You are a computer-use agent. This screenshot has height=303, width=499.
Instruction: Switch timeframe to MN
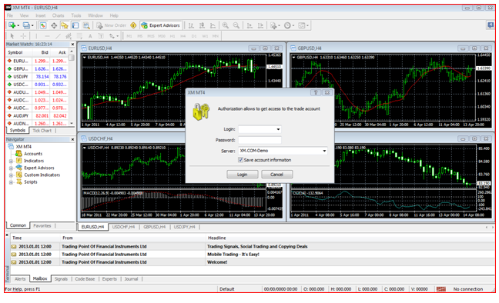[x=216, y=36]
